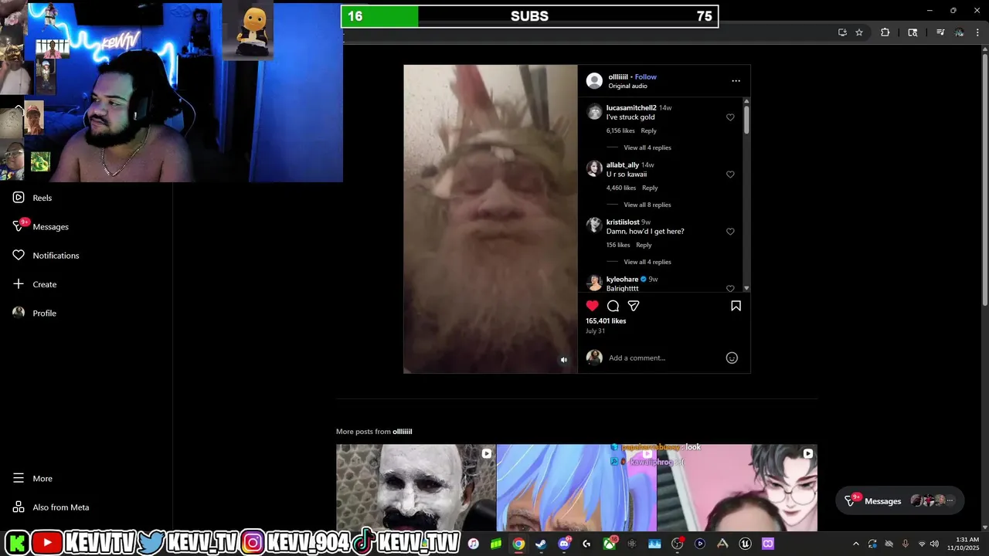Share the post with the paper-plane icon
This screenshot has height=556, width=989.
coord(634,306)
